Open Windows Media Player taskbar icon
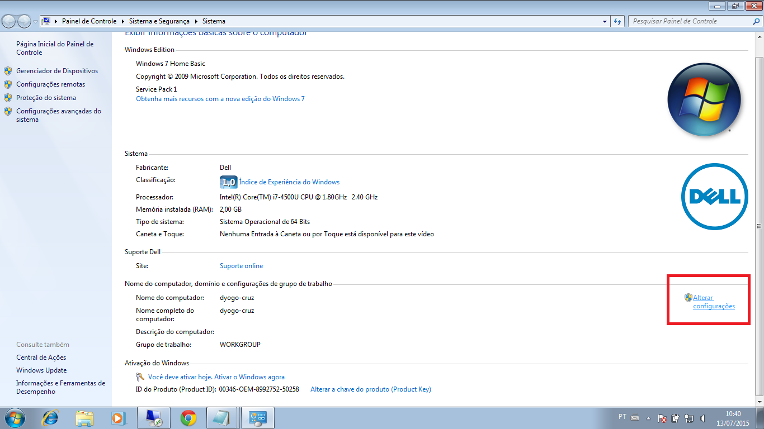The height and width of the screenshot is (429, 764). point(118,417)
